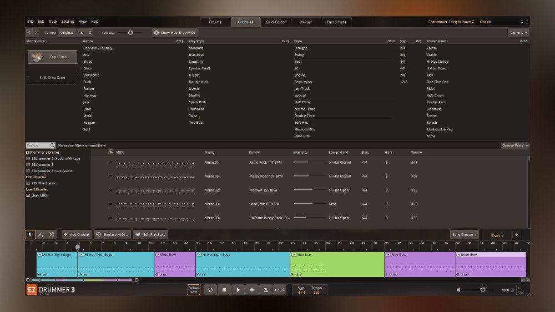The image size is (555, 312).
Task: Favorite the Messy Rock 107 BPM groove
Action: point(110,176)
